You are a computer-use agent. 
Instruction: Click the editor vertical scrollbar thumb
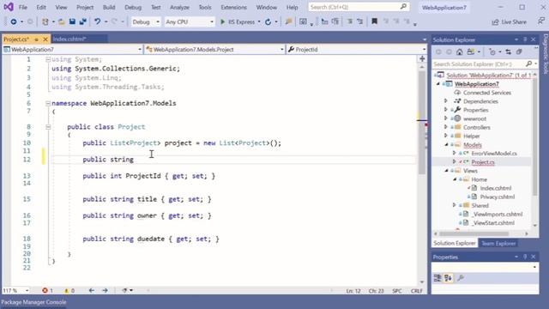tap(422, 123)
